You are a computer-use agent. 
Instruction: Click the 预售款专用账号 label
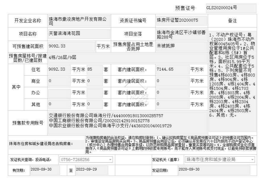[28, 123]
